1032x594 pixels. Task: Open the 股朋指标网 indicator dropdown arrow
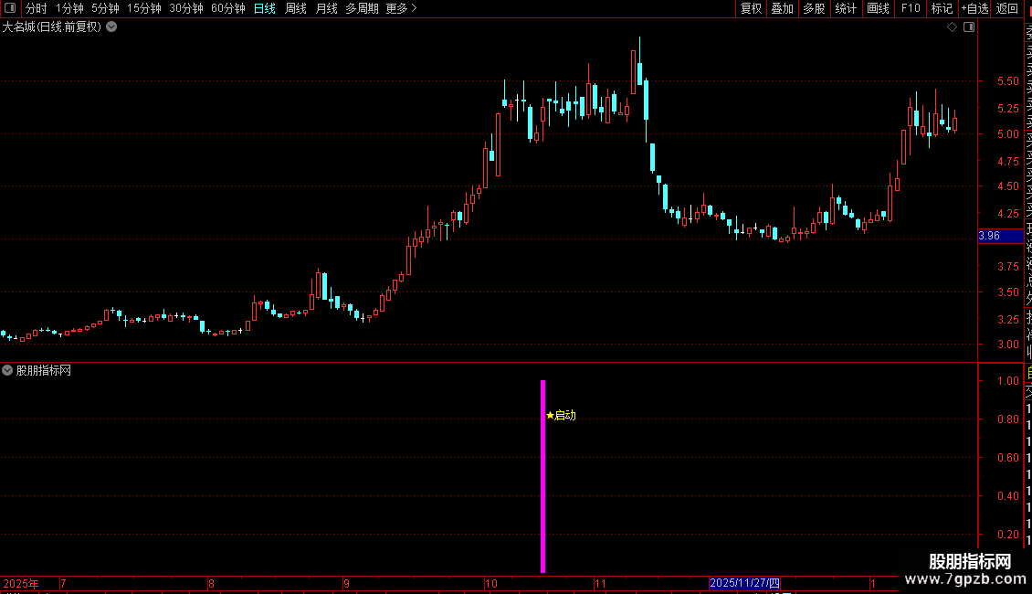(7, 371)
